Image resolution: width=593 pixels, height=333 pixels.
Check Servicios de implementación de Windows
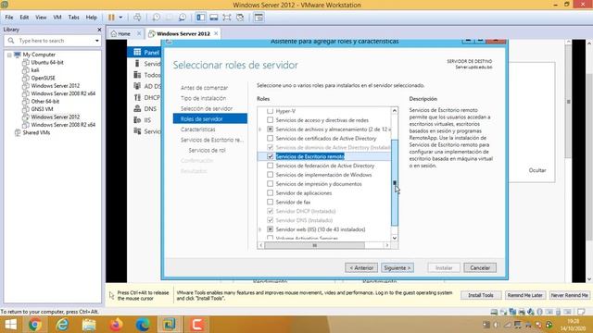click(x=270, y=175)
